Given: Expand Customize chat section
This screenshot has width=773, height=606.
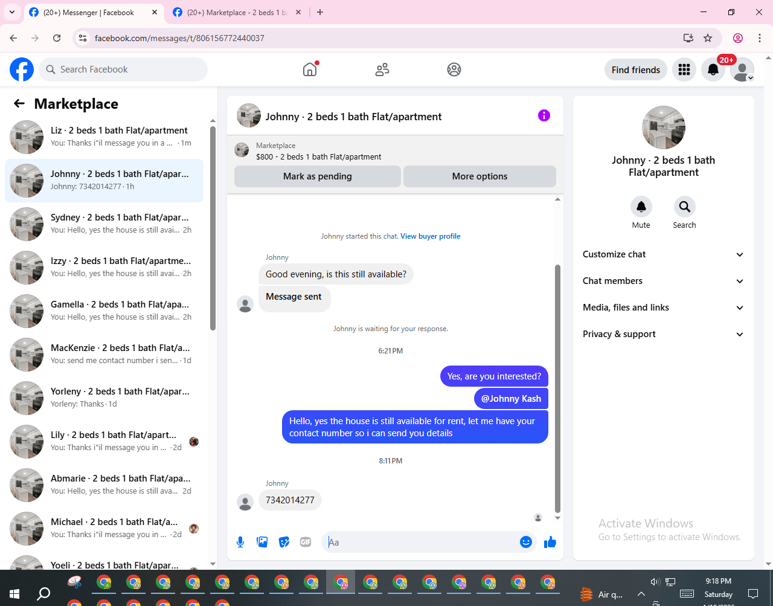Looking at the screenshot, I should (663, 254).
